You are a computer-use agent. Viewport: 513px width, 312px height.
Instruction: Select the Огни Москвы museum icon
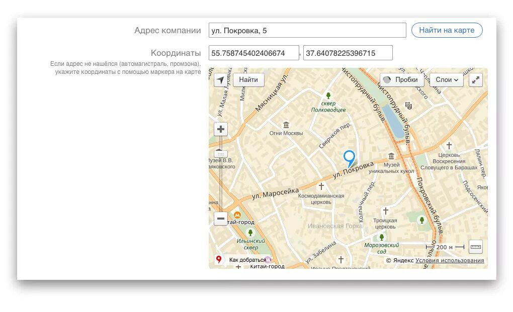coord(286,125)
